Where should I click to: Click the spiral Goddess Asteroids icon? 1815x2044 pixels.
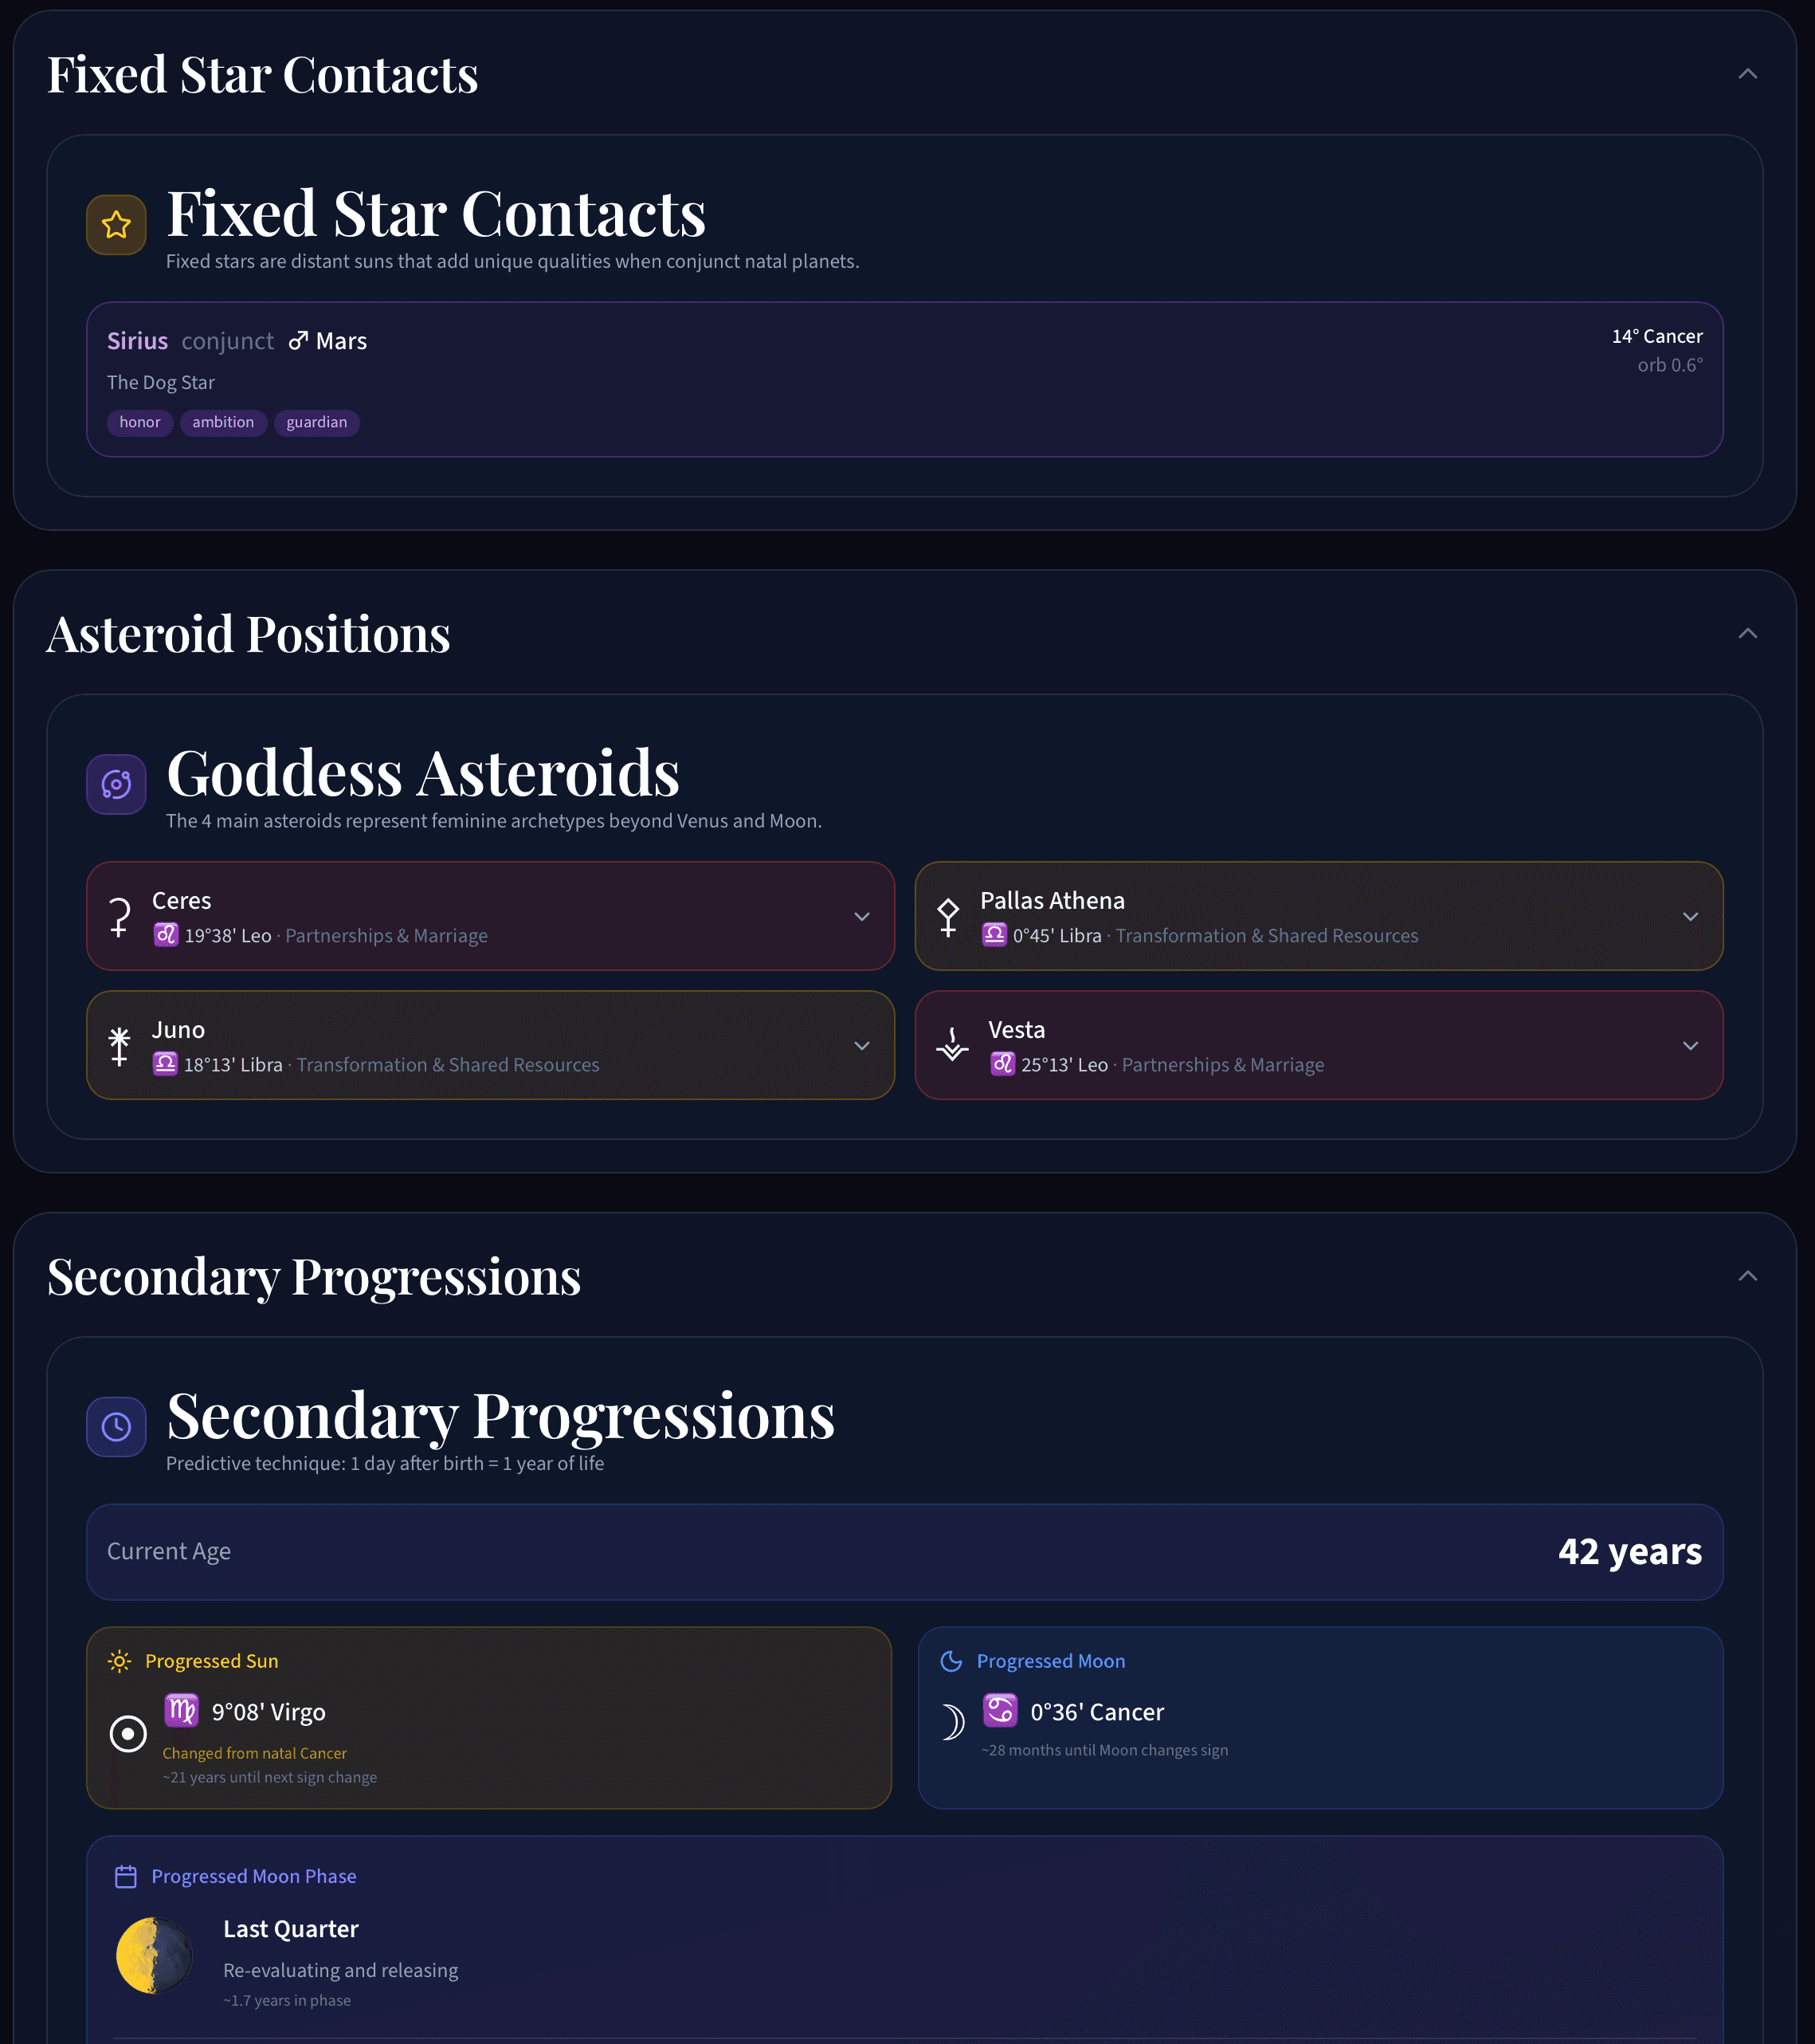pos(116,784)
